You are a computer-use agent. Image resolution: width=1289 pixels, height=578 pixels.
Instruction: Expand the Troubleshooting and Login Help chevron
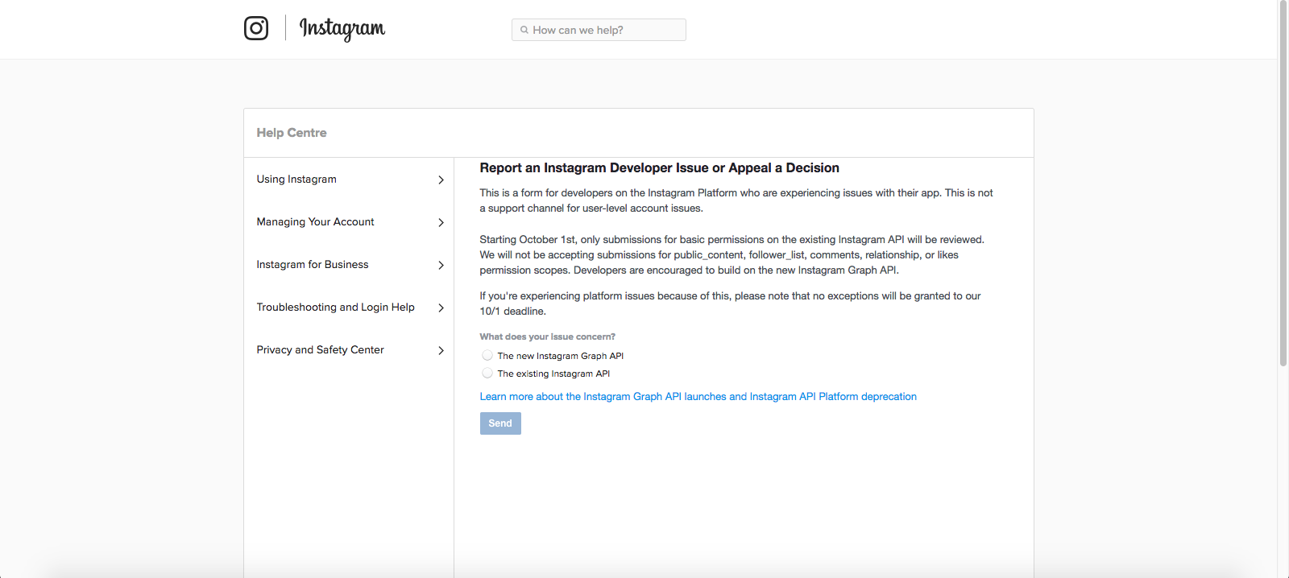tap(441, 308)
